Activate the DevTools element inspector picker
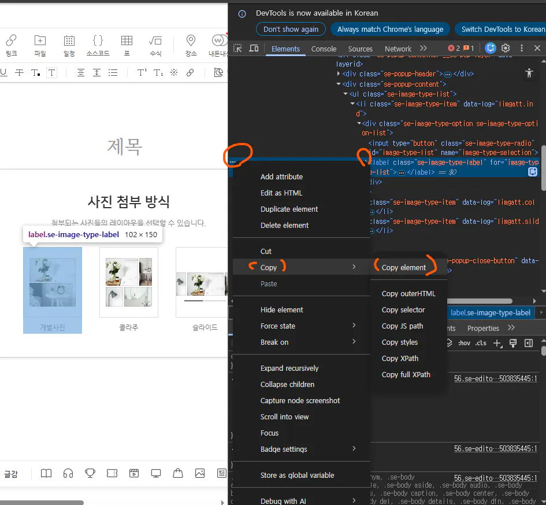The width and height of the screenshot is (546, 505). 237,48
